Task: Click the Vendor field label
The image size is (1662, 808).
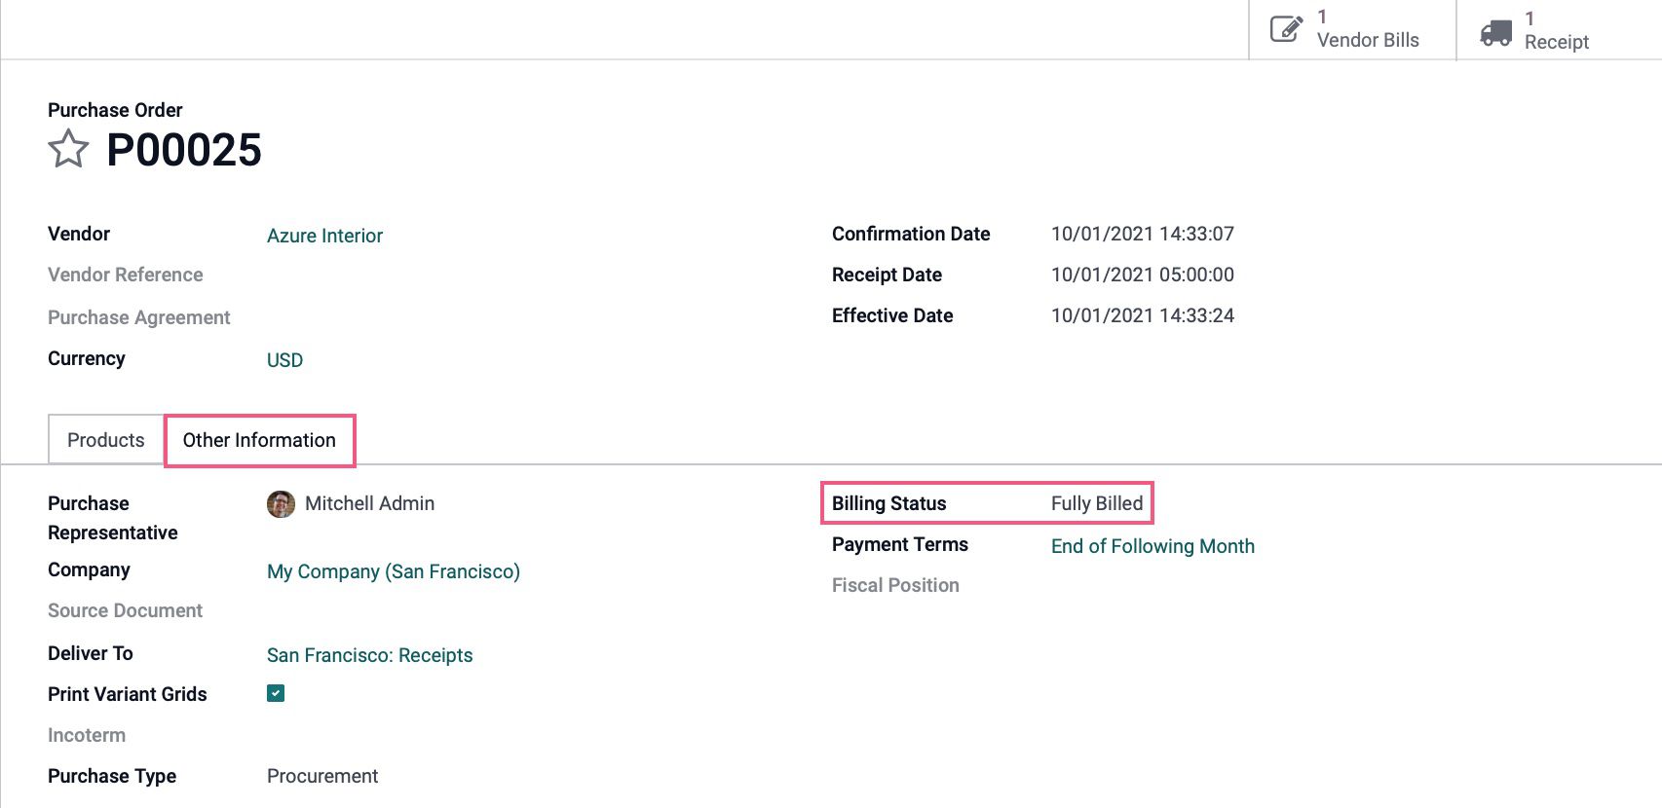Action: pos(79,234)
